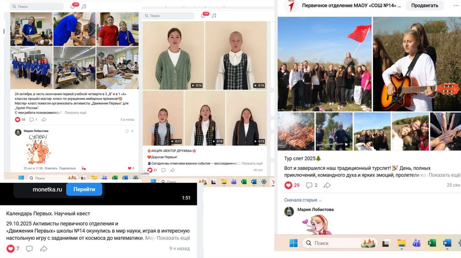The height and width of the screenshot is (258, 461).
Task: Open Мария Лобастова's avatar beside the «Супер!» sticker
Action: (18, 132)
